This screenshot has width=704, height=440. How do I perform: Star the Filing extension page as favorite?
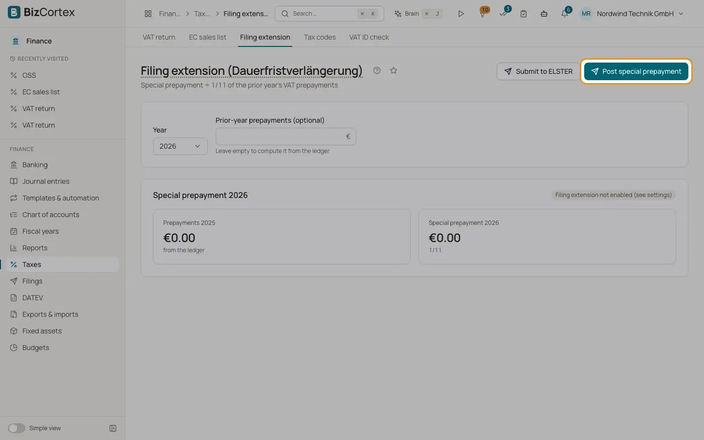pos(394,70)
